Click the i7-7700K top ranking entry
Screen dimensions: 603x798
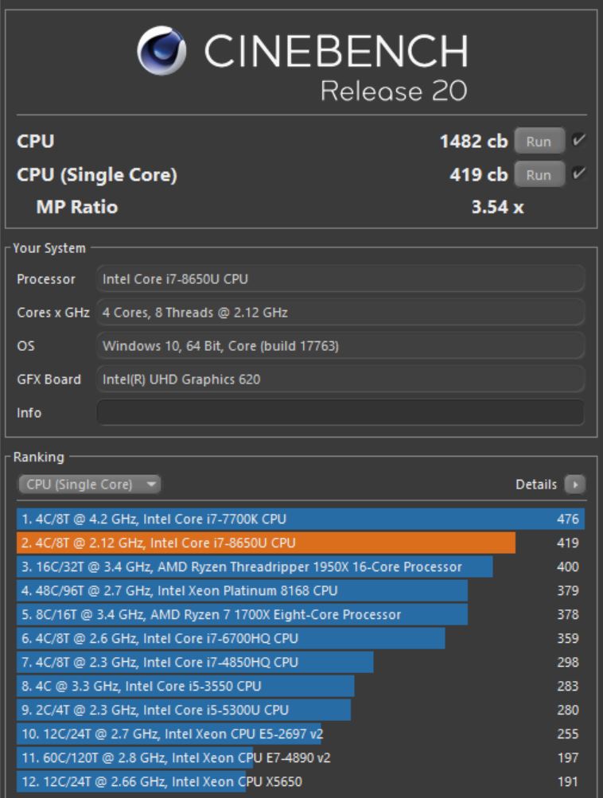click(270, 518)
